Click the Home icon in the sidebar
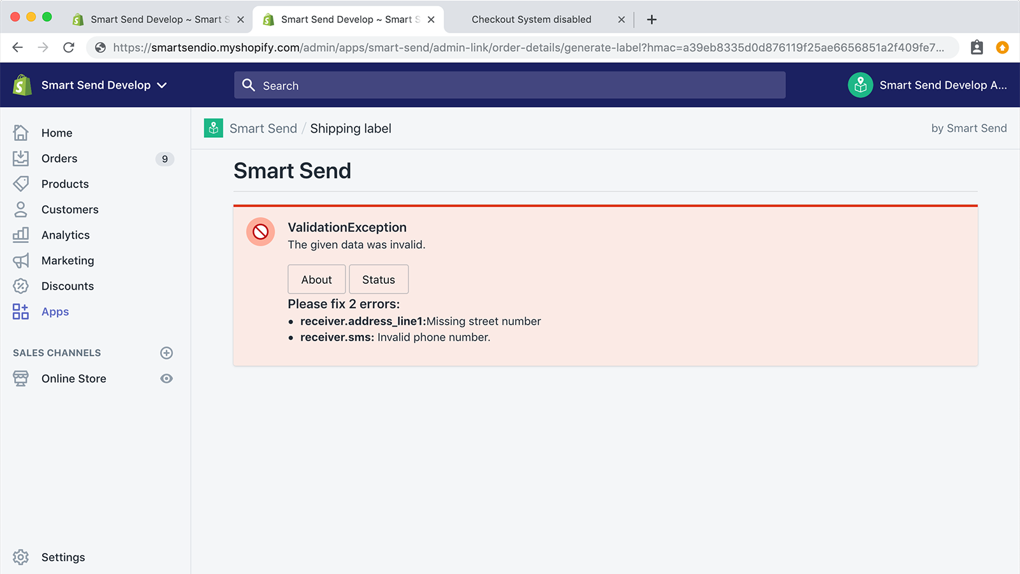The height and width of the screenshot is (574, 1020). (20, 133)
